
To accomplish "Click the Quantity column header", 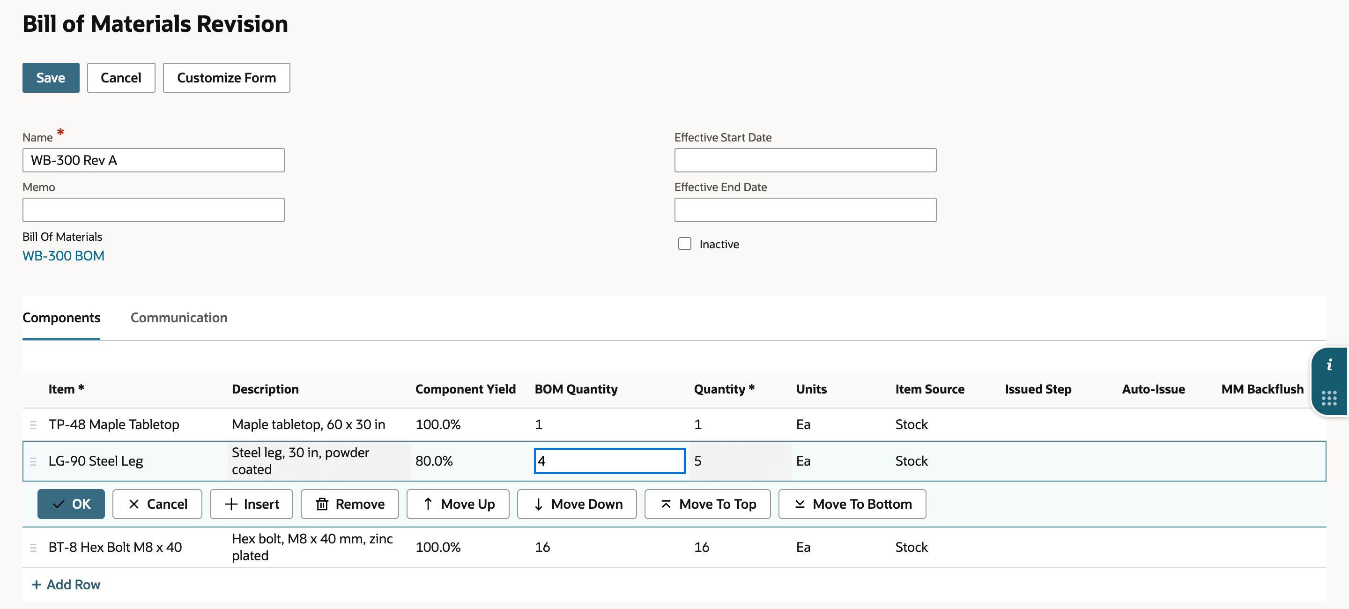I will (724, 389).
